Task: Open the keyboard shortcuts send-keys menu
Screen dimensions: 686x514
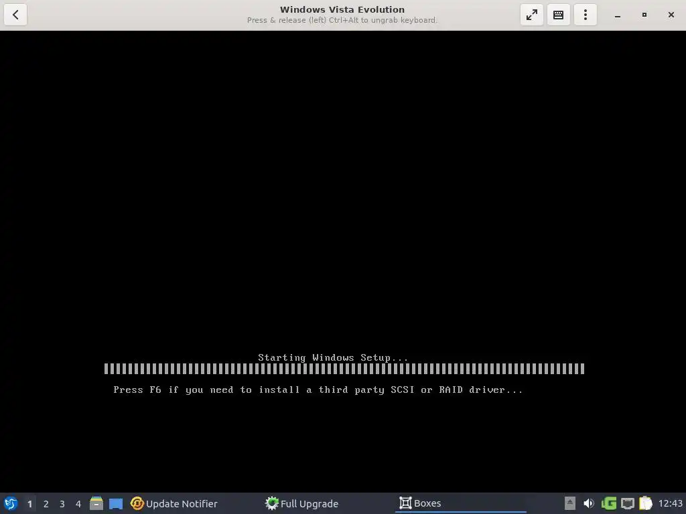Action: [x=558, y=15]
